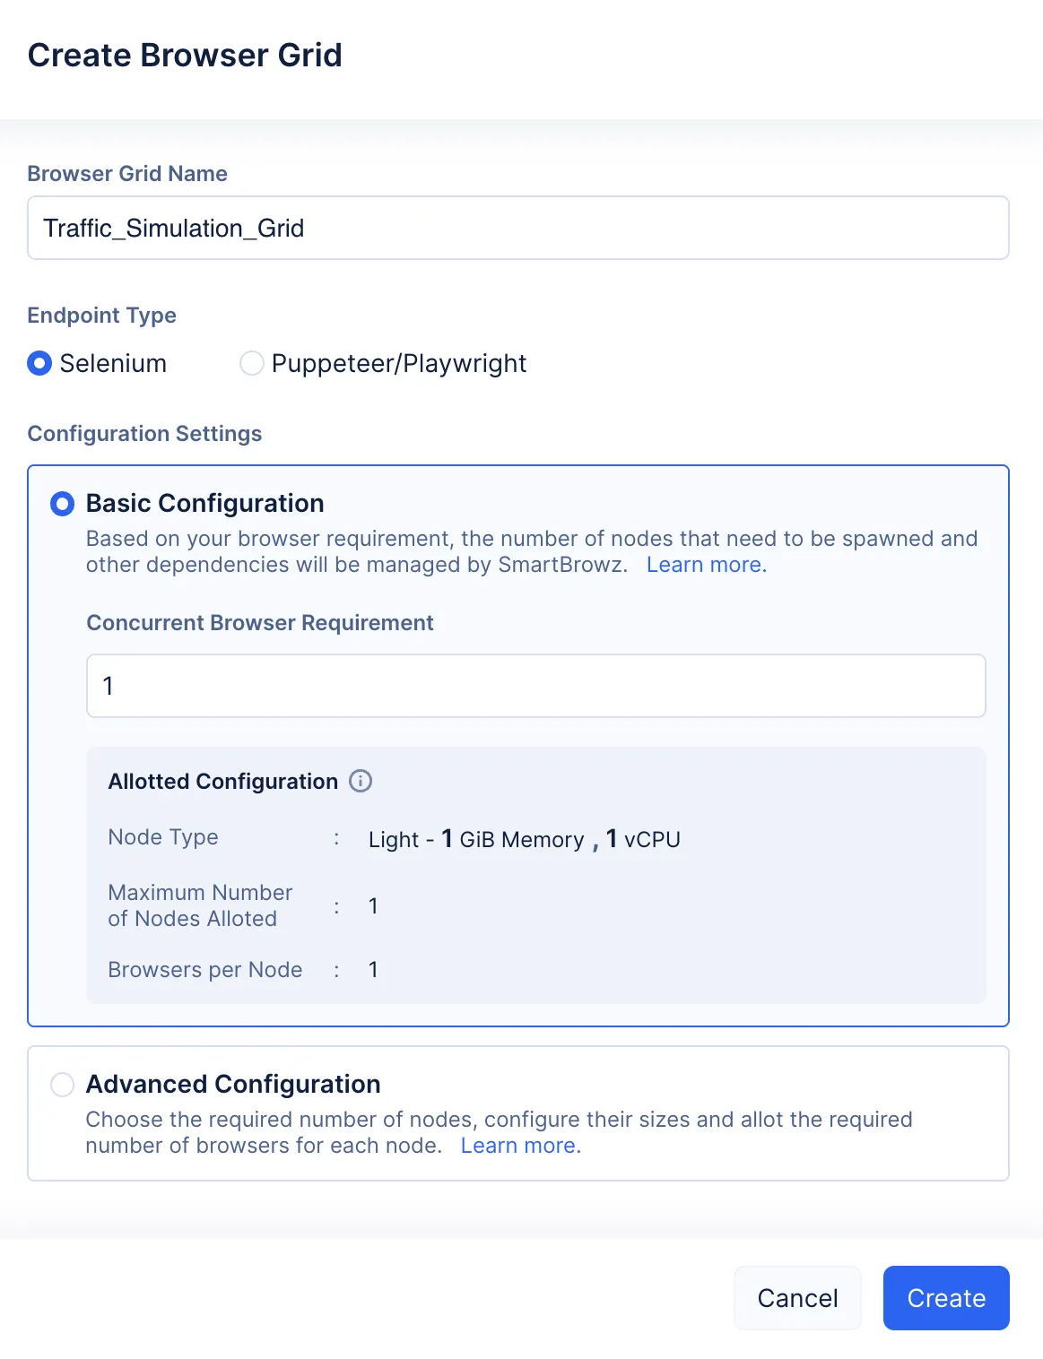Screen dimensions: 1043x1359
Task: Click Cancel to dismiss the form
Action: point(796,1297)
